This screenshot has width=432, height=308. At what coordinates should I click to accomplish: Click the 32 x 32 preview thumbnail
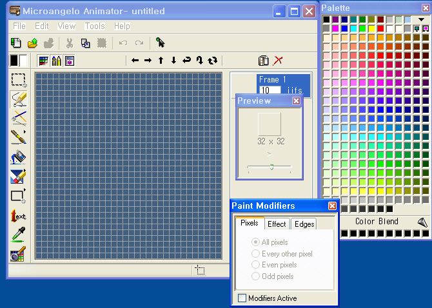(x=269, y=124)
